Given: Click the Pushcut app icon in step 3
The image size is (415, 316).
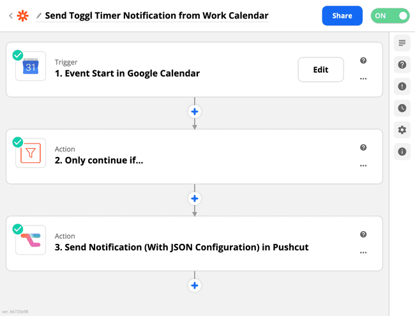Looking at the screenshot, I should (x=31, y=240).
